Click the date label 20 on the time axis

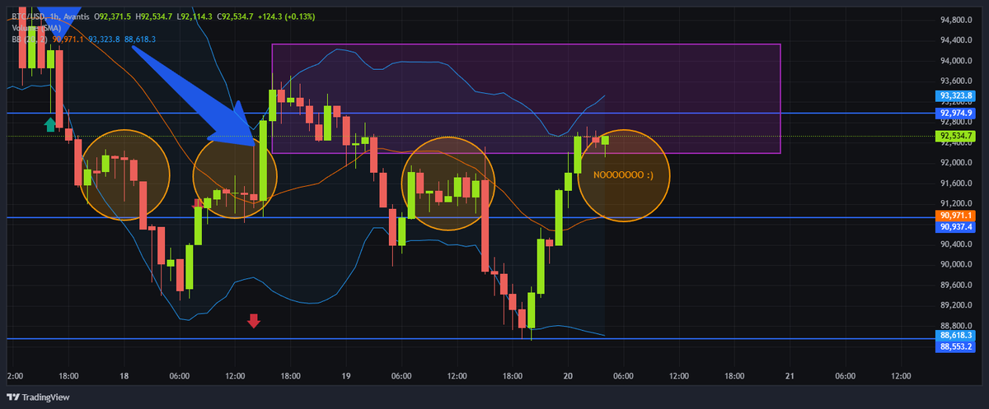point(568,375)
